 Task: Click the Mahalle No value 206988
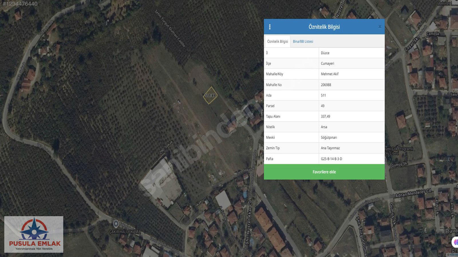coord(326,85)
